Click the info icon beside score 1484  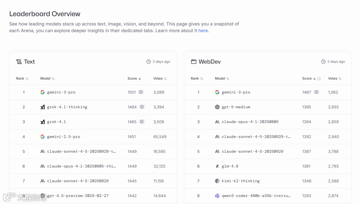tap(142, 107)
